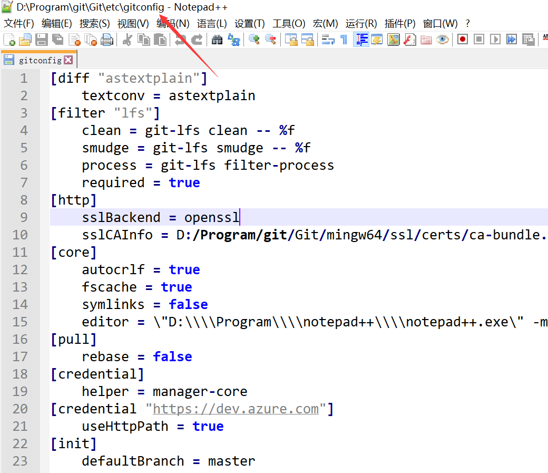The width and height of the screenshot is (548, 473).
Task: Close the gitconfig tab
Action: click(69, 59)
